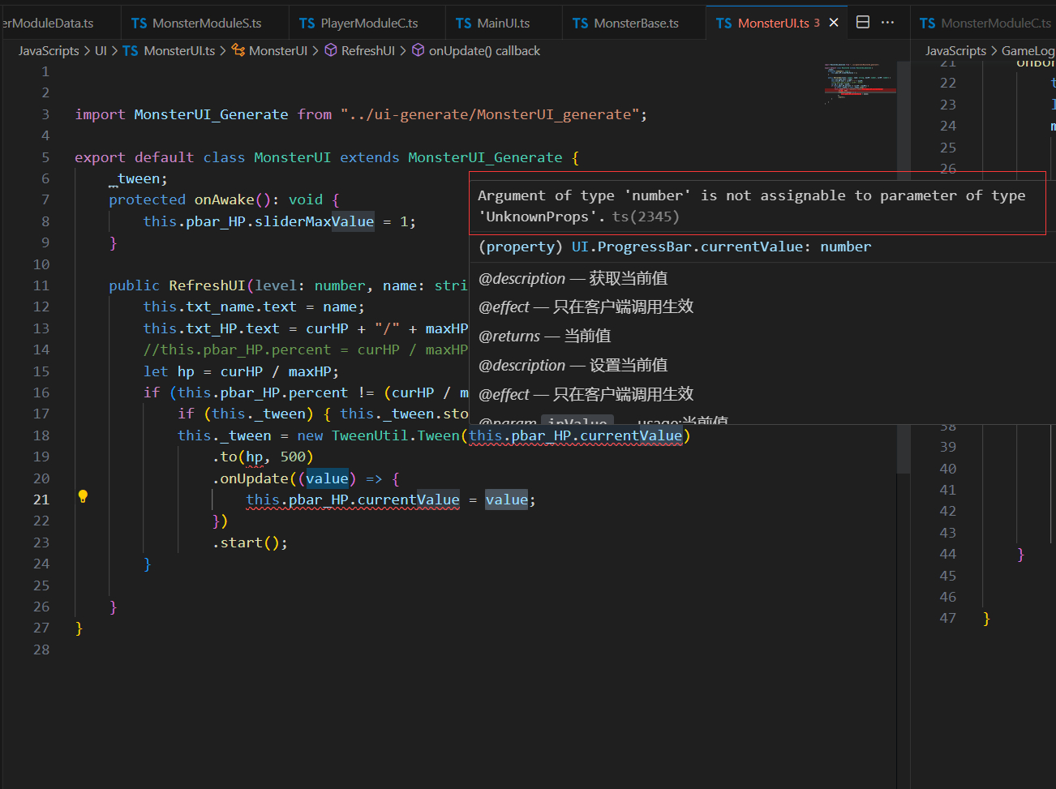Click line number 5 in gutter
This screenshot has height=789, width=1056.
45,157
